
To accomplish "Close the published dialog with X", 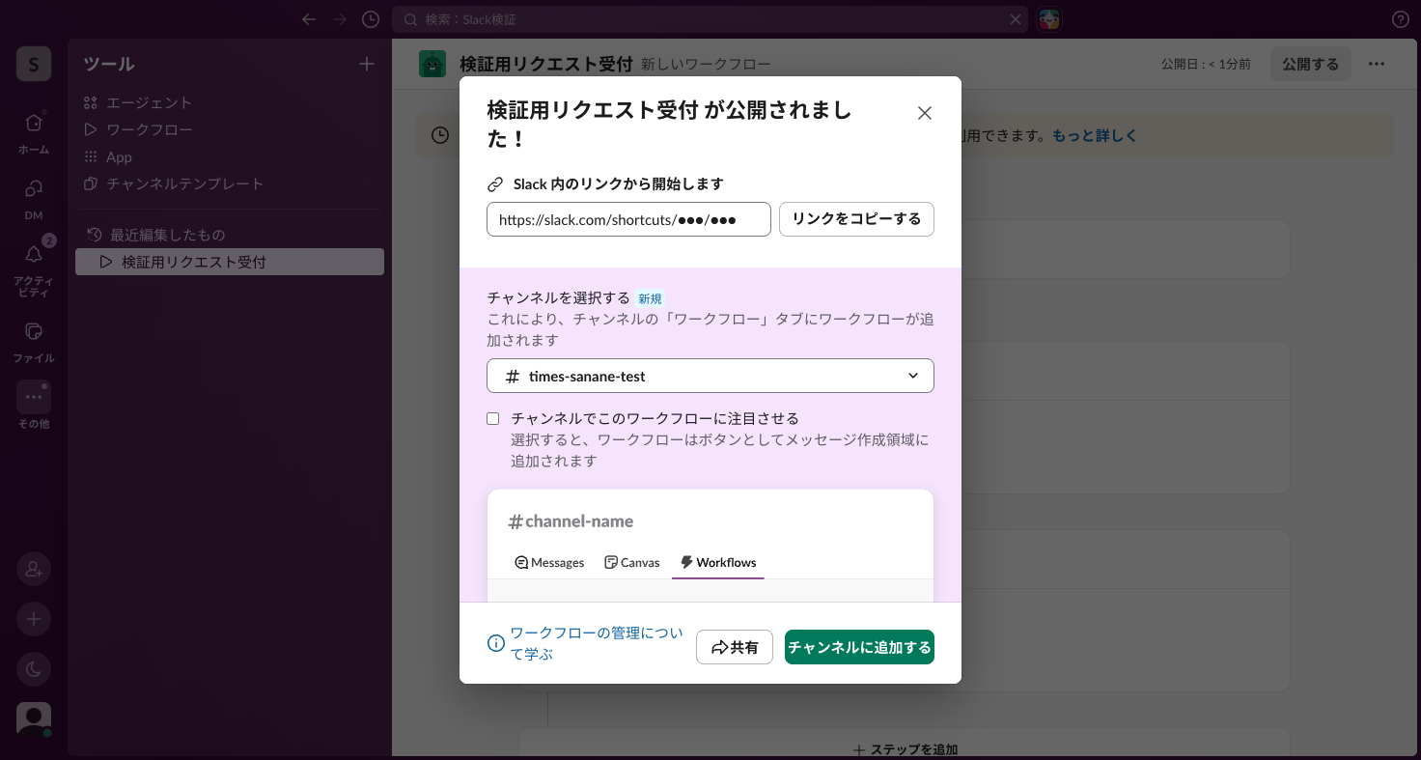I will tap(925, 113).
